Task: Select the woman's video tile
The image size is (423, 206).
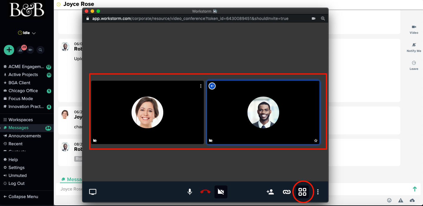Action: pyautogui.click(x=147, y=112)
